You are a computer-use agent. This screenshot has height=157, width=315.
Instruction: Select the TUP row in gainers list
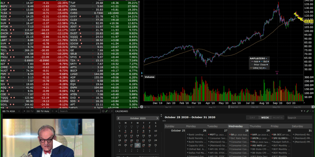point(104,3)
